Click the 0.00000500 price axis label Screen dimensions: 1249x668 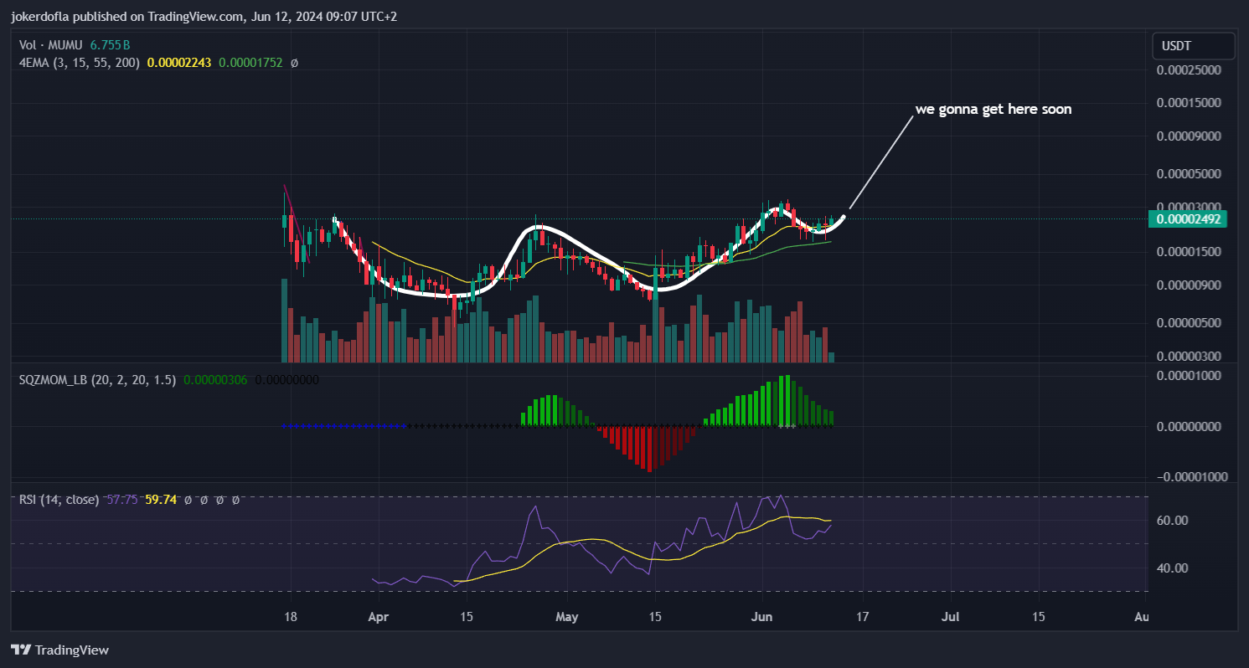coord(1189,323)
